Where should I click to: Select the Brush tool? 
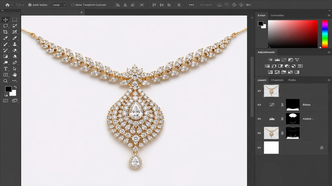pyautogui.click(x=6, y=44)
